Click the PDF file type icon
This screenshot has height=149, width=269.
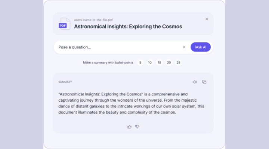pyautogui.click(x=64, y=24)
